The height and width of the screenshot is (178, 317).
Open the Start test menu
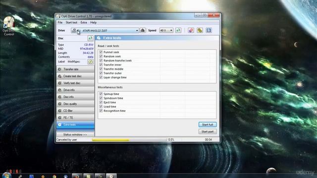point(71,22)
